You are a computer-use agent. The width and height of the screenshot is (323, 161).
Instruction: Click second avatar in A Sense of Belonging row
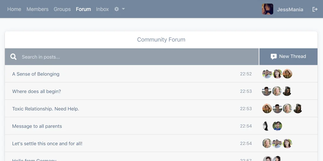pos(277,74)
